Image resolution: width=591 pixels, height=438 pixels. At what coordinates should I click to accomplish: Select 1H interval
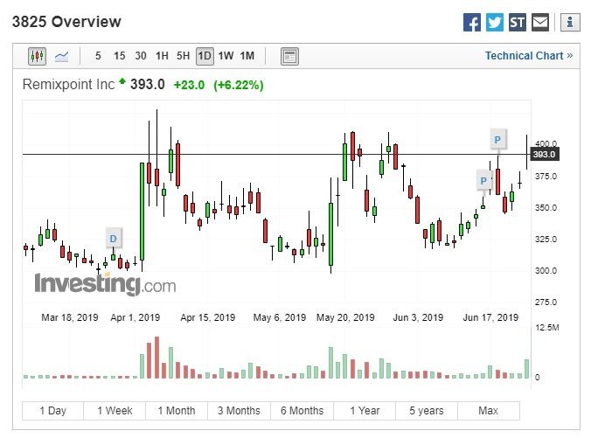[x=162, y=56]
